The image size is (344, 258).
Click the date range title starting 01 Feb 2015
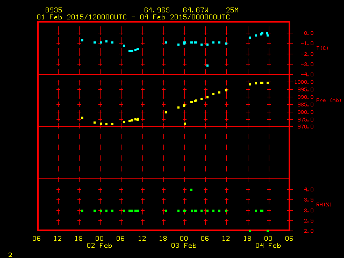(133, 17)
